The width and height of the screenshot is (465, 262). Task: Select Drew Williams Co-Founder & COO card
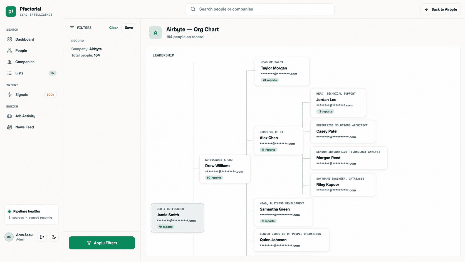(225, 169)
